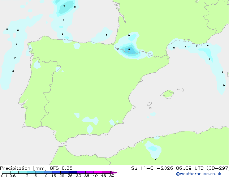Click the 45–50 mm legend color swatch
Viewport: 229px width, 177px height.
point(106,172)
